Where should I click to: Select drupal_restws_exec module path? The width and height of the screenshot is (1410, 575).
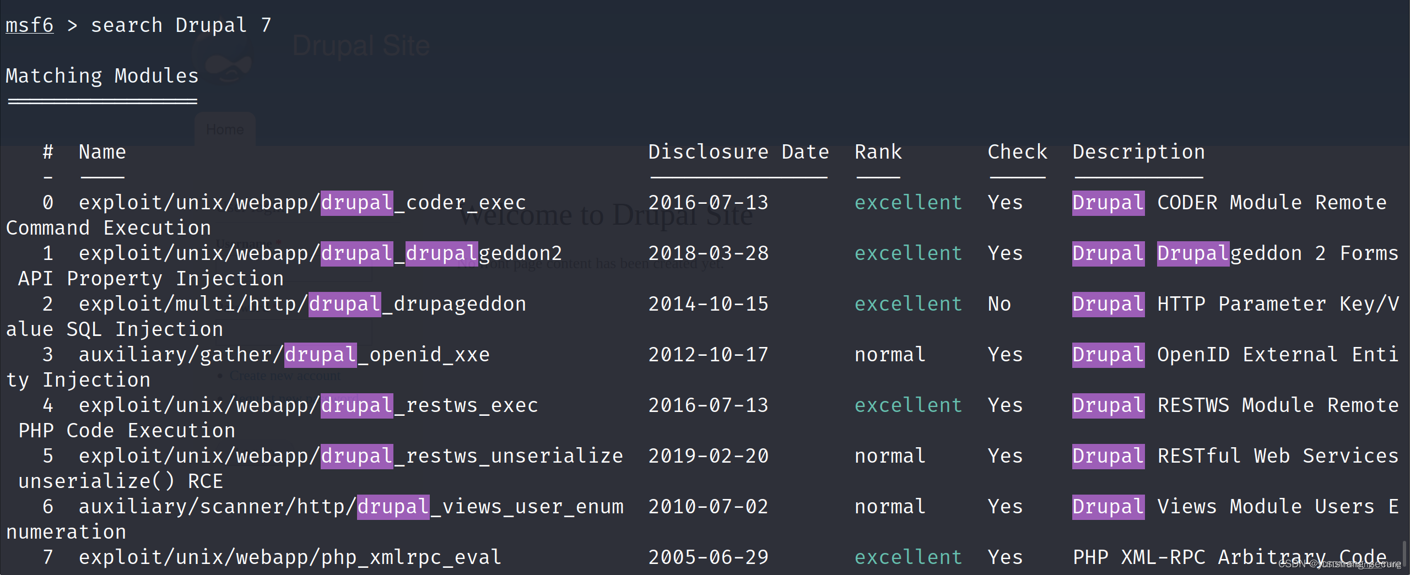point(309,405)
